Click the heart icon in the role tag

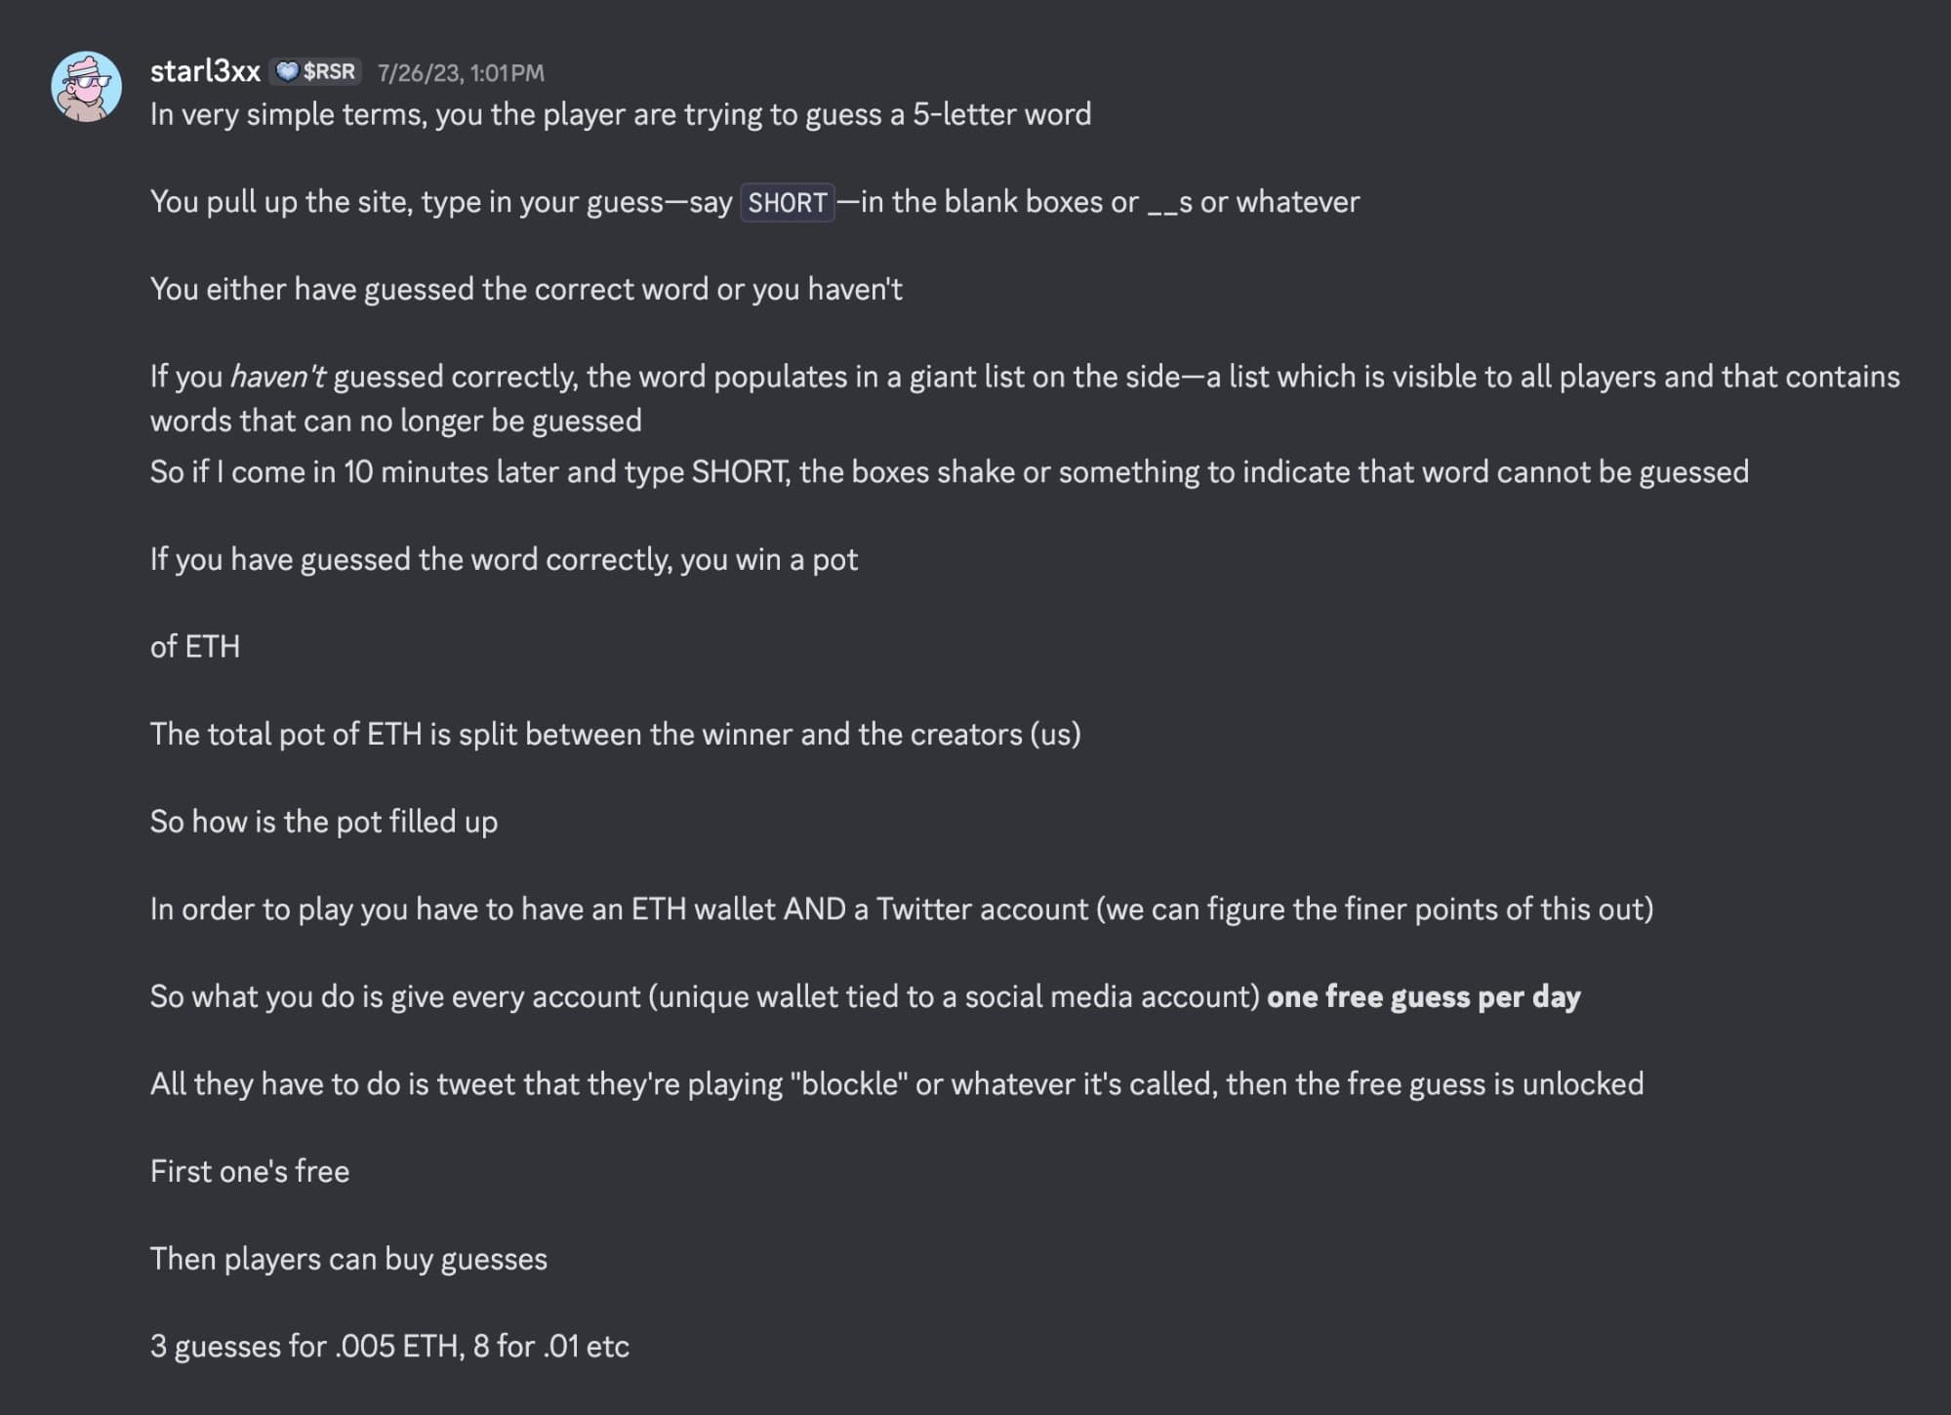(287, 71)
